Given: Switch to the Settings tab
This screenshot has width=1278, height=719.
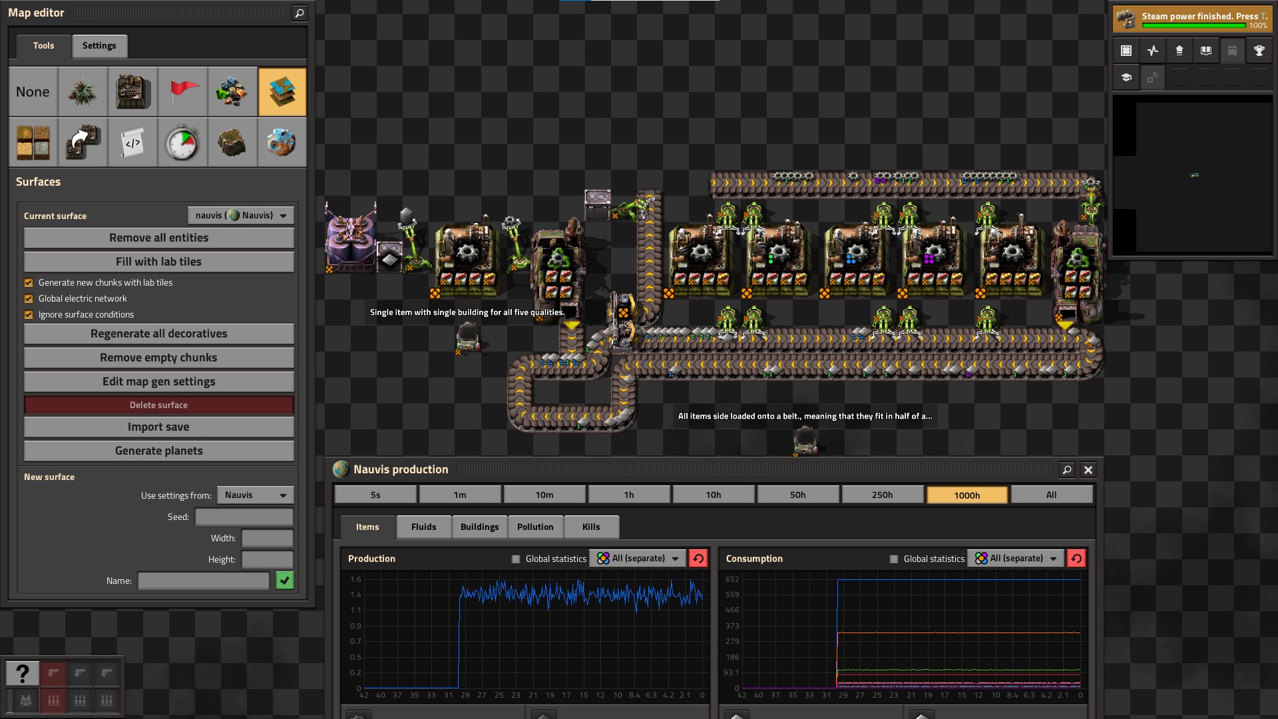Looking at the screenshot, I should [99, 46].
